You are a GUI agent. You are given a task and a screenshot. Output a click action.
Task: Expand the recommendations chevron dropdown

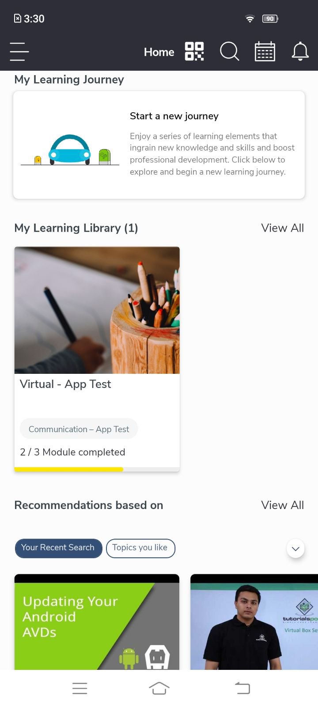[x=295, y=549]
